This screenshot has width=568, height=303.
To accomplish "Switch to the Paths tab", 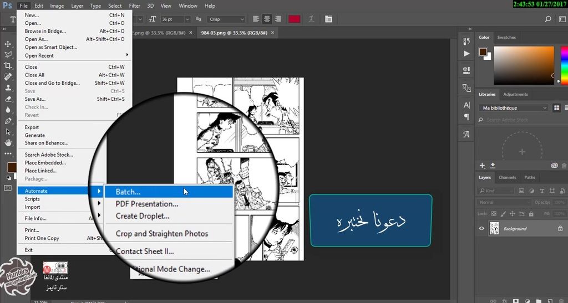I will coord(530,177).
